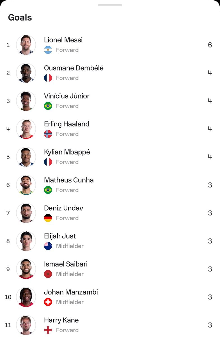The image size is (220, 337).
Task: Tap Johan Manzambi's Switzerland flag icon
Action: (48, 302)
